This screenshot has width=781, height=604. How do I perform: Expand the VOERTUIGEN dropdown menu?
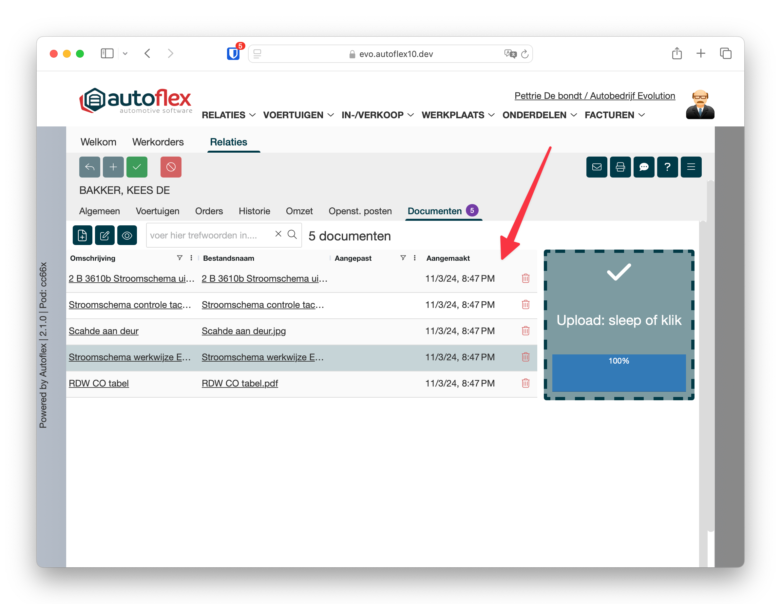298,115
